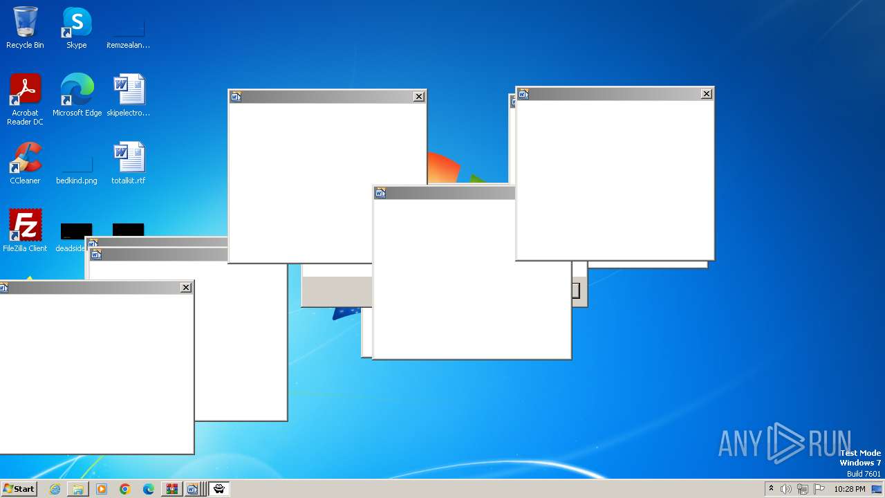The height and width of the screenshot is (498, 885).
Task: Click title bar of the top-right blank window
Action: click(x=615, y=94)
